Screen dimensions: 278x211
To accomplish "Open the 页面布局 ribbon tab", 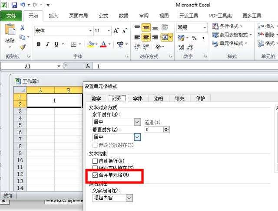I will click(x=78, y=16).
